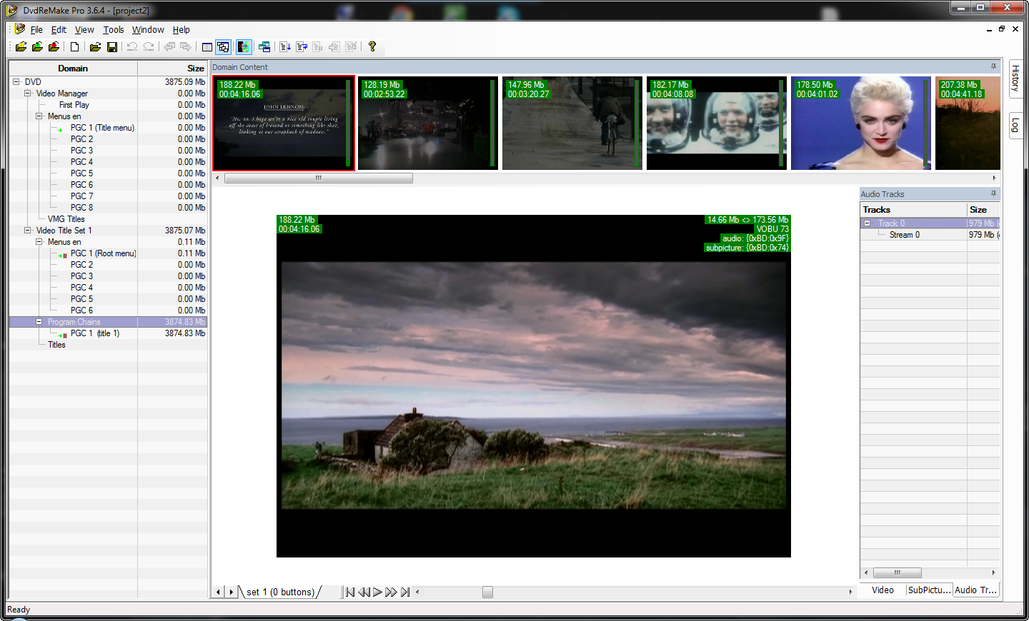
Task: Click the playback position slider thumb
Action: click(487, 592)
